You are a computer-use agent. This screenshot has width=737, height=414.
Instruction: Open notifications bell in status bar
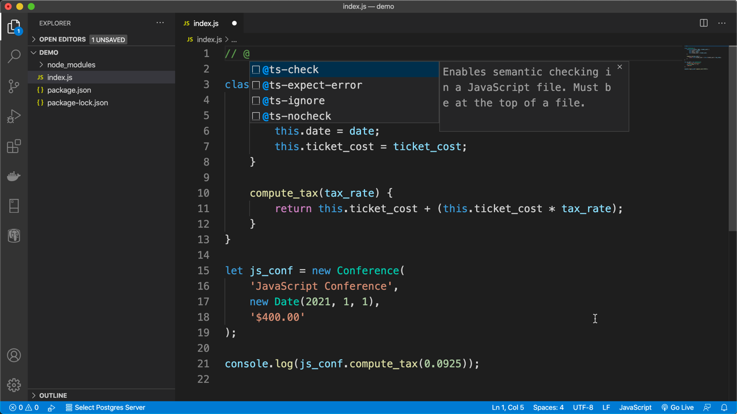coord(724,408)
